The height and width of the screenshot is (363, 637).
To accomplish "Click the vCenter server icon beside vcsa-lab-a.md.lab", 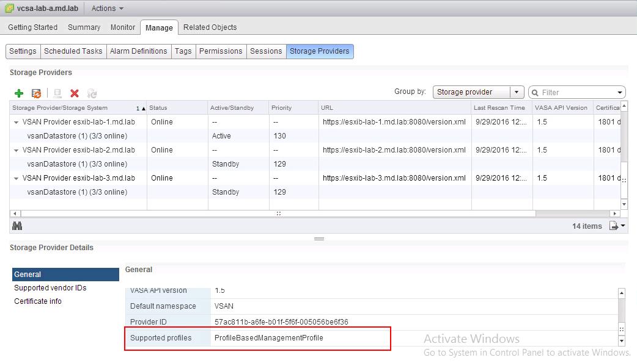I will coord(10,9).
